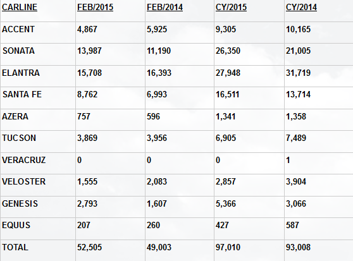Click total CY/2015 value 97,010
353x261 pixels.
pyautogui.click(x=228, y=247)
